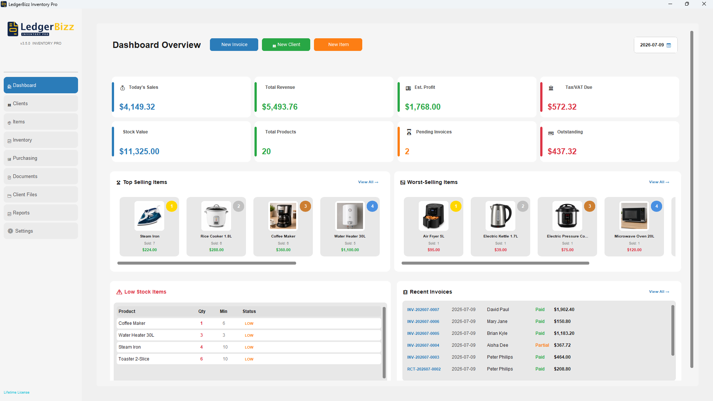Click the New Invoice button
The image size is (713, 401).
click(234, 45)
